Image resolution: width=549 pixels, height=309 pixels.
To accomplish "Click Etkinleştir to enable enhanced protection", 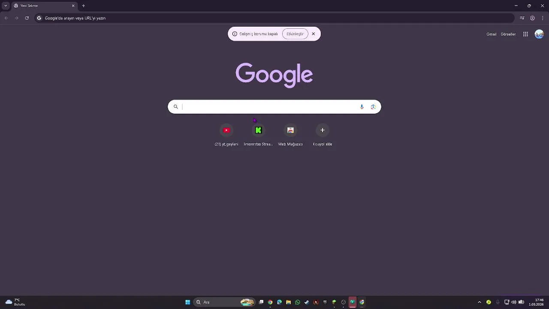I will coord(295,34).
